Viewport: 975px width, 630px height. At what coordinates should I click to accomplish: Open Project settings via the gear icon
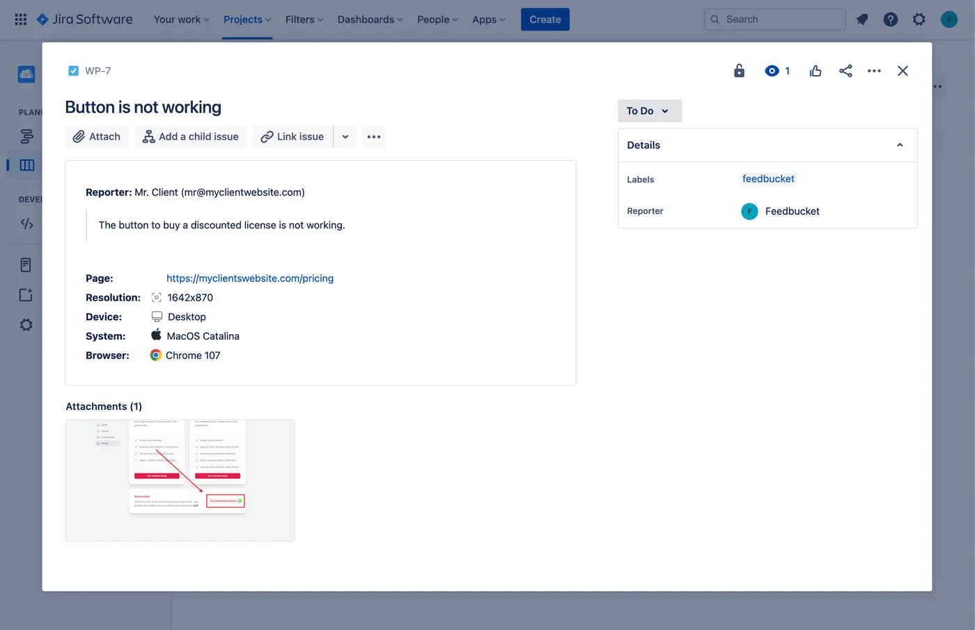[26, 324]
